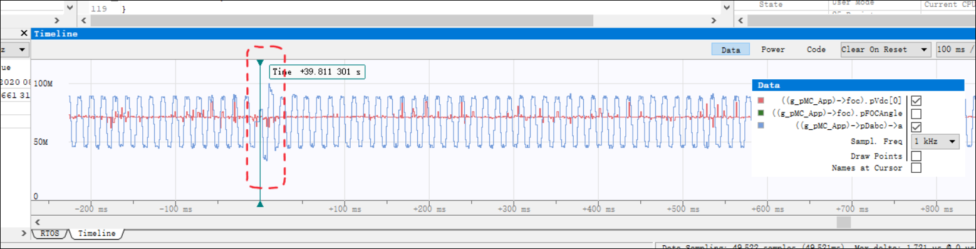Click the ((g_pMC_App)->foc).pVdc[0] label
The width and height of the screenshot is (976, 249).
tap(842, 100)
